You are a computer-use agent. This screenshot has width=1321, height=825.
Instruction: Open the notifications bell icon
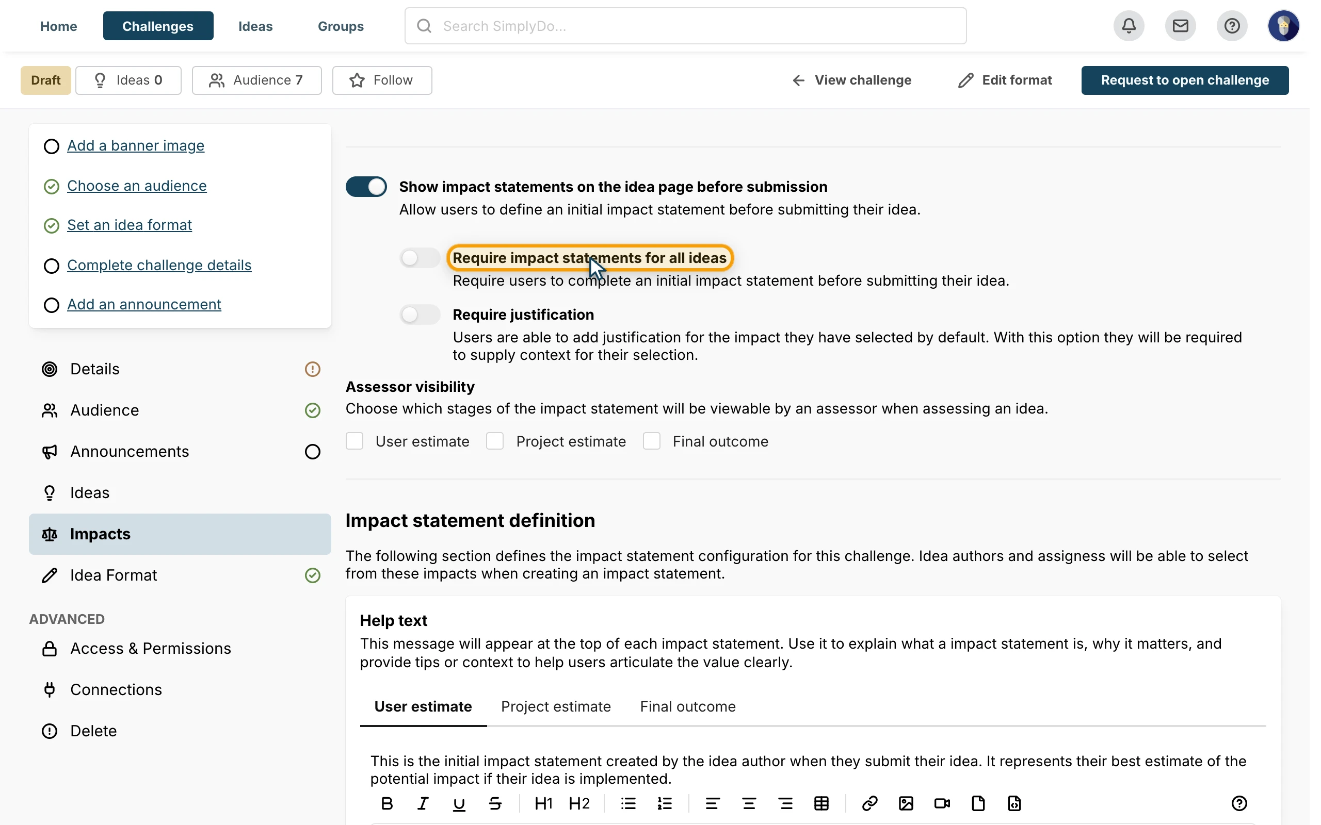1129,26
